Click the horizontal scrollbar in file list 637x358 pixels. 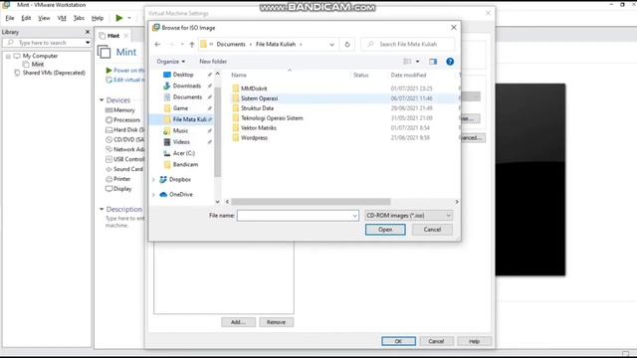pyautogui.click(x=311, y=202)
